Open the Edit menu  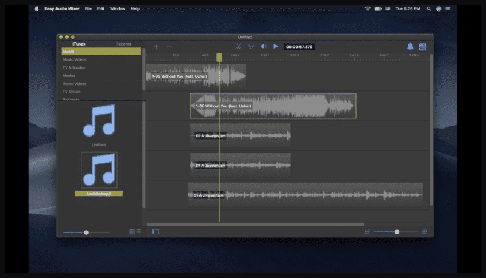point(101,8)
